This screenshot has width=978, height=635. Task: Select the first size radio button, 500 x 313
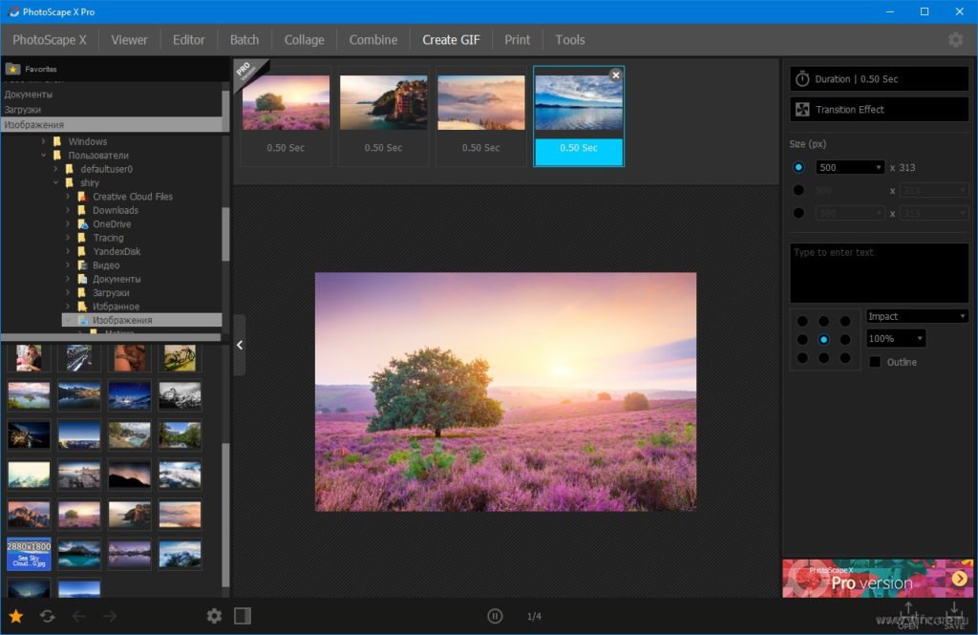pyautogui.click(x=798, y=167)
